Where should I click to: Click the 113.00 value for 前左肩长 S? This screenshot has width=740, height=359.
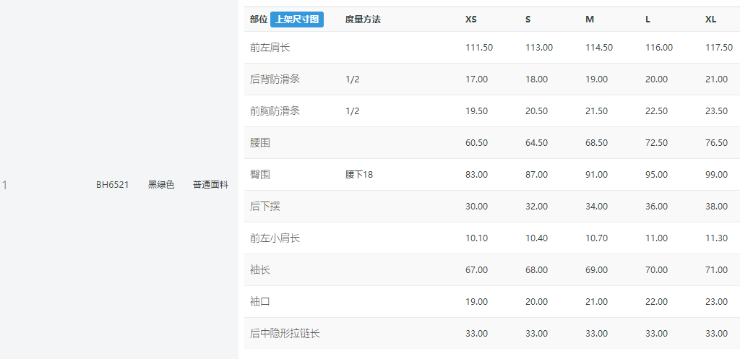pyautogui.click(x=539, y=48)
